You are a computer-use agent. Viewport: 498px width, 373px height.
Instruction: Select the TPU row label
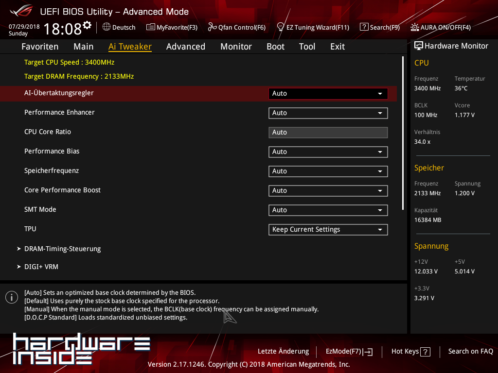coord(30,229)
